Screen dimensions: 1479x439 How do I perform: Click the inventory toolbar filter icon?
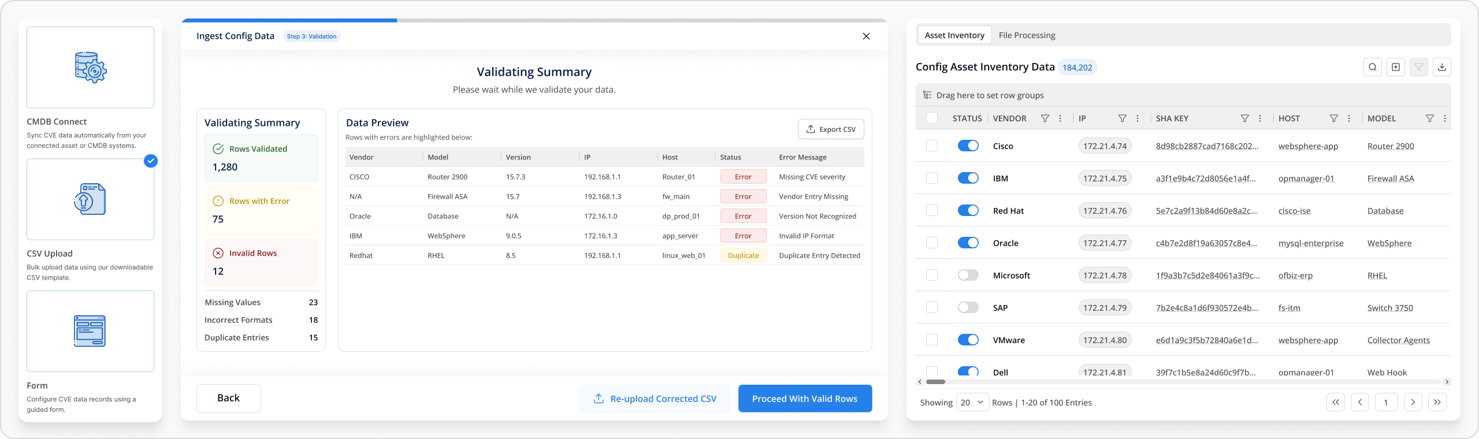click(x=1419, y=67)
